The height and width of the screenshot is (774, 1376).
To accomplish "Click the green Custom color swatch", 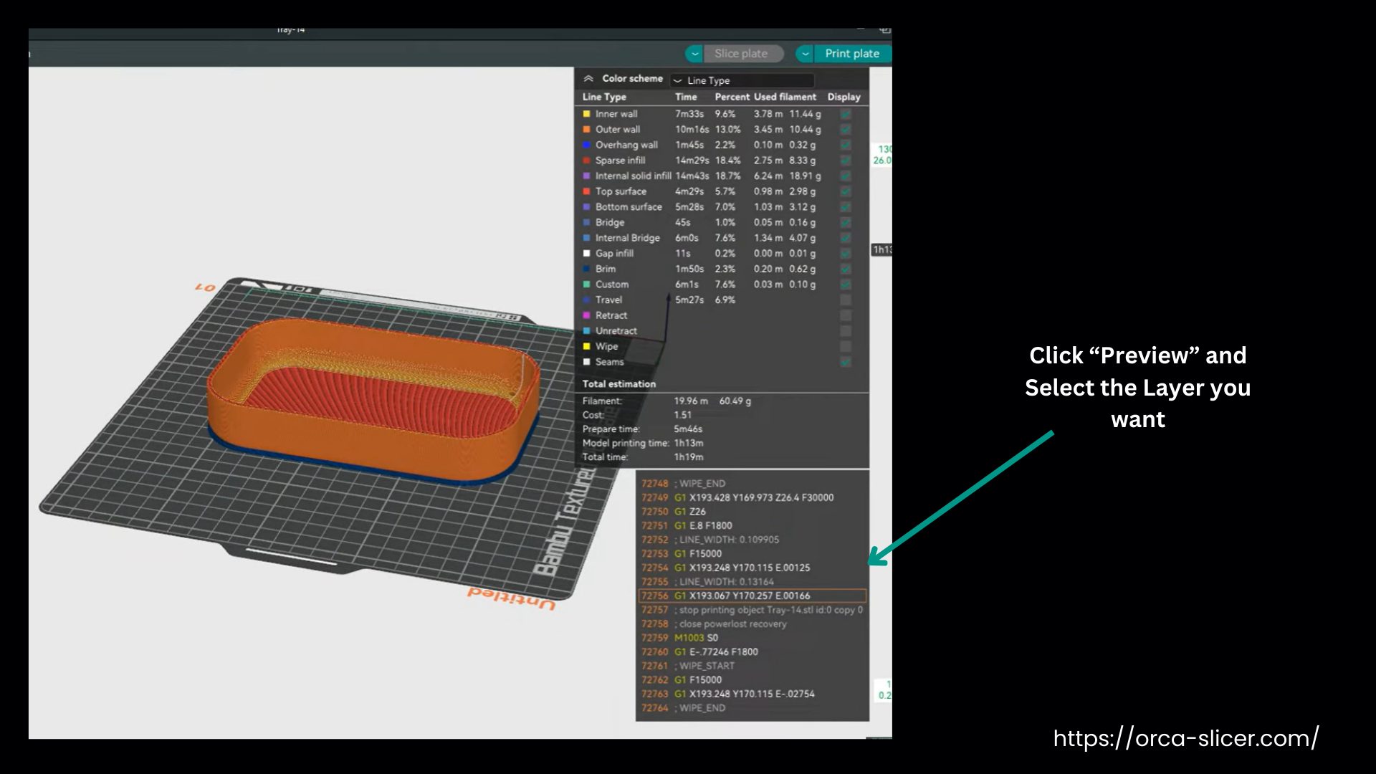I will [x=586, y=285].
